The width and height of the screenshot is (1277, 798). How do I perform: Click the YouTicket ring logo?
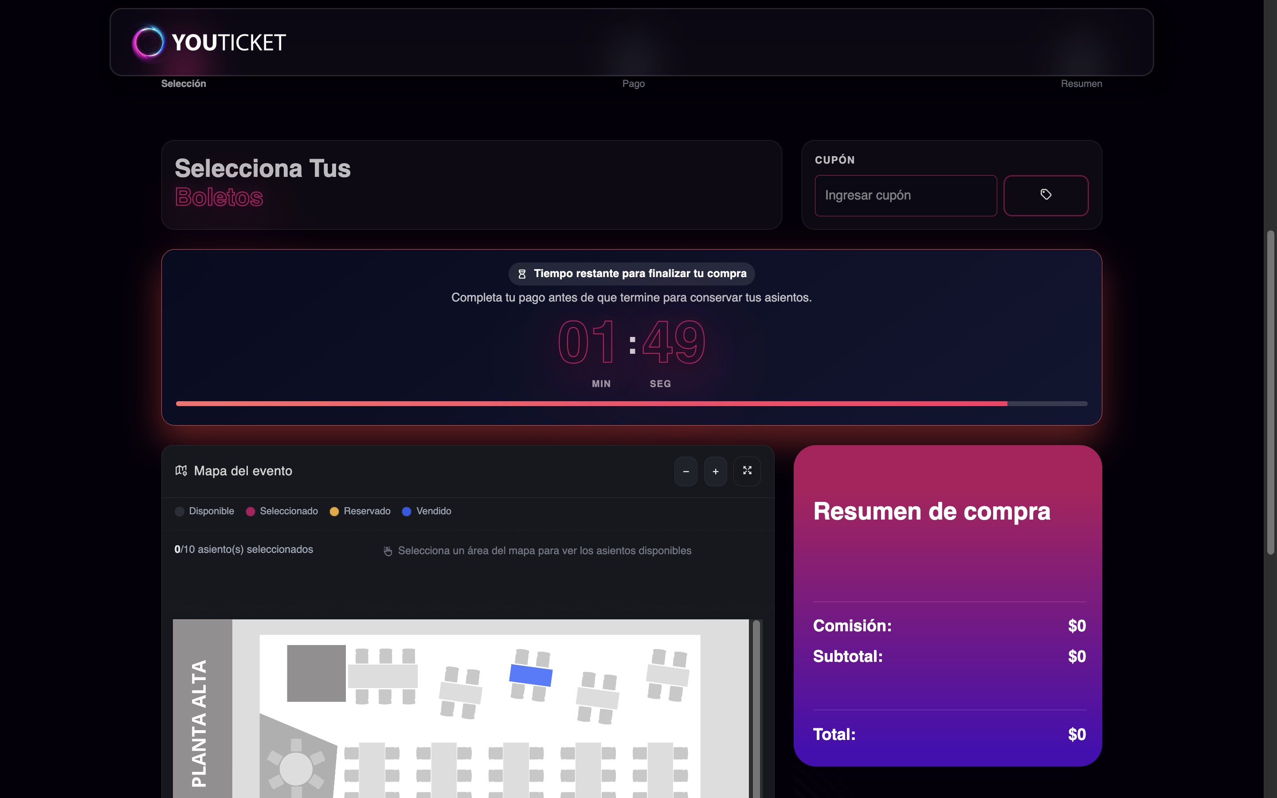point(148,42)
